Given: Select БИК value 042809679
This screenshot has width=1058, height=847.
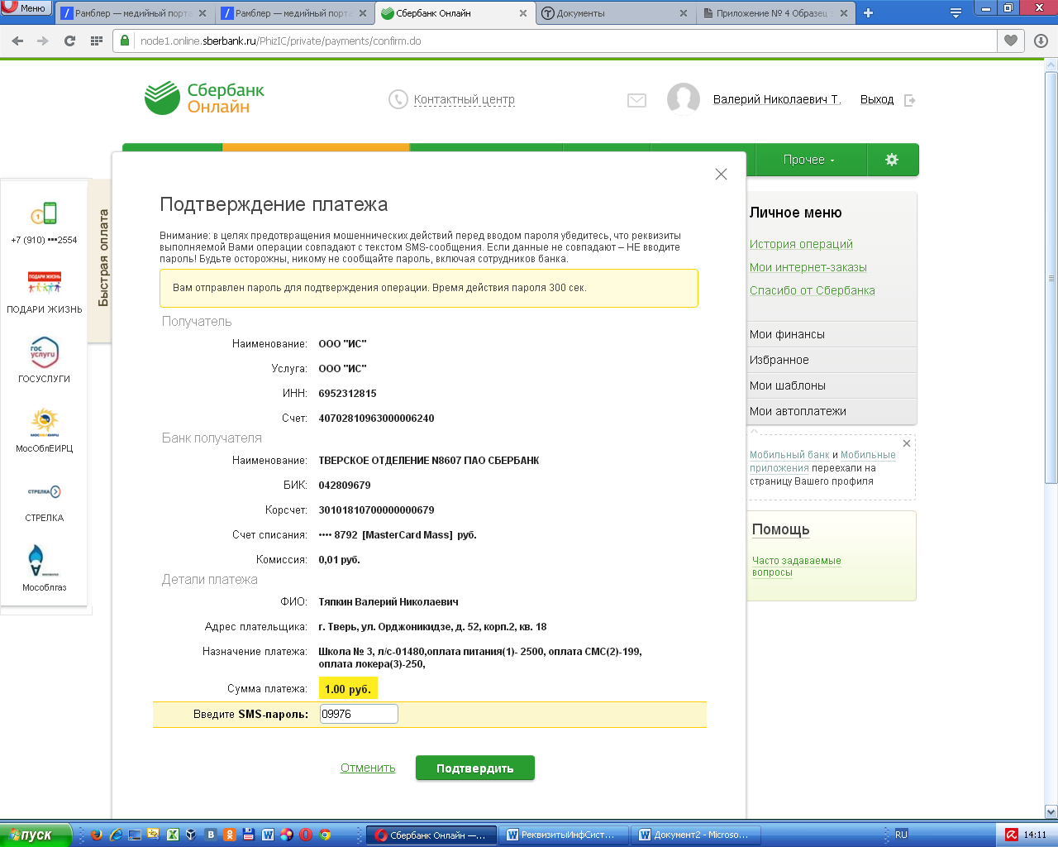Looking at the screenshot, I should [x=345, y=486].
